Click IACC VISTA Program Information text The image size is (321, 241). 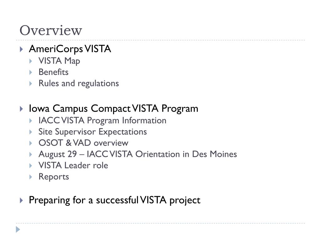pyautogui.click(x=103, y=120)
